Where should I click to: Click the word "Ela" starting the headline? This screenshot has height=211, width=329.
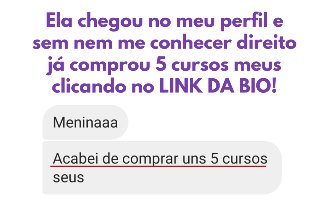tap(59, 21)
